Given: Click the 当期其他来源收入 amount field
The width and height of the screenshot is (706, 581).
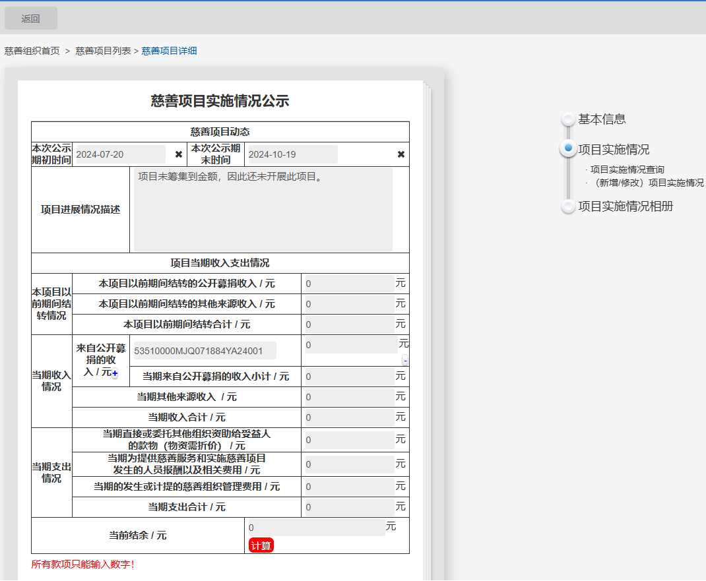Looking at the screenshot, I should point(349,397).
